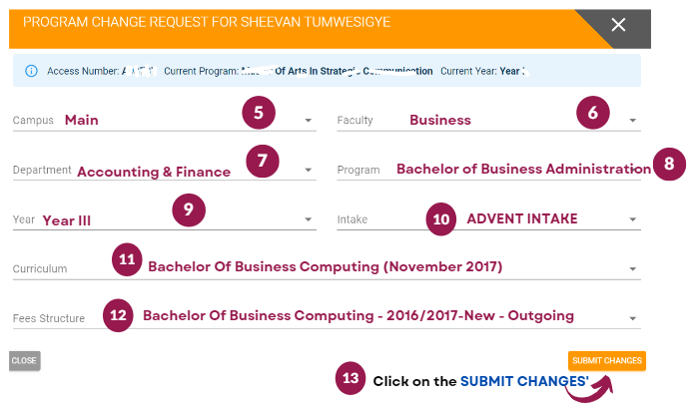692x412 pixels.
Task: Click step 7 circle marker
Action: pos(263,161)
